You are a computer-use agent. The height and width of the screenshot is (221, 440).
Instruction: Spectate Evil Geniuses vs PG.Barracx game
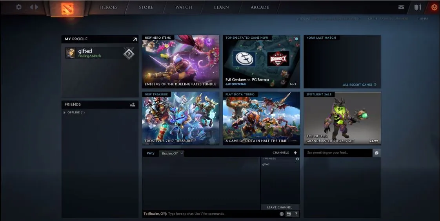click(x=261, y=61)
